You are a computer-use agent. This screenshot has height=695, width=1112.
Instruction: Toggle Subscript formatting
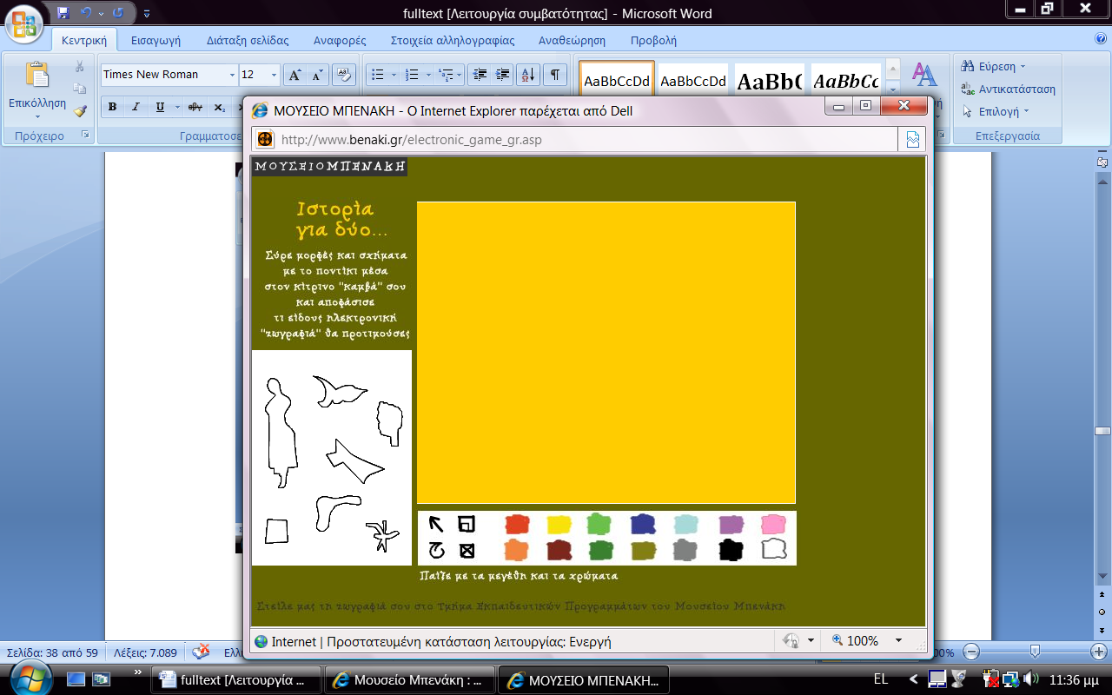click(x=219, y=108)
